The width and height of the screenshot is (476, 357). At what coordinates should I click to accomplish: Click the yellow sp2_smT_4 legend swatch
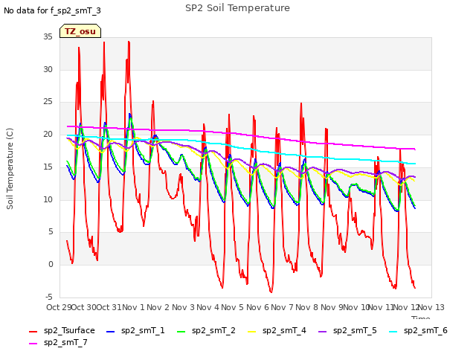[251, 332]
